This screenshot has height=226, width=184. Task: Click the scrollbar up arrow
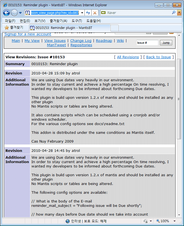point(179,35)
